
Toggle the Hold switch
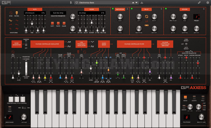click(10, 108)
